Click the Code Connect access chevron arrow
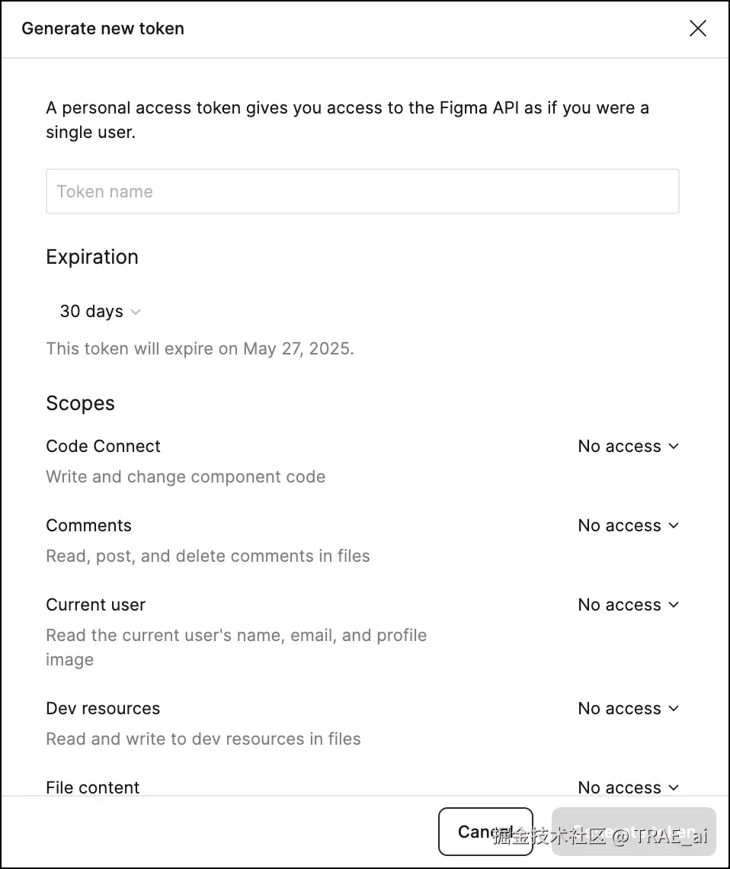The image size is (730, 869). (673, 446)
